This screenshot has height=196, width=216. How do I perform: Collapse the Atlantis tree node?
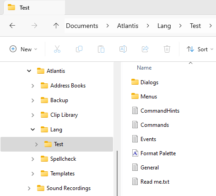29,71
